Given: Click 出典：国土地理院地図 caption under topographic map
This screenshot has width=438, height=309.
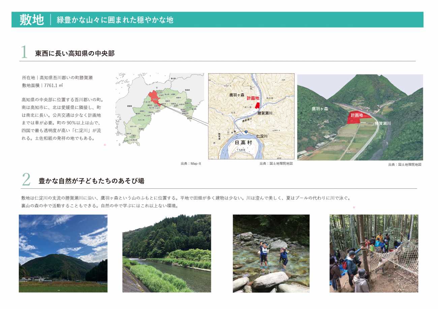Looking at the screenshot, I should 276,164.
